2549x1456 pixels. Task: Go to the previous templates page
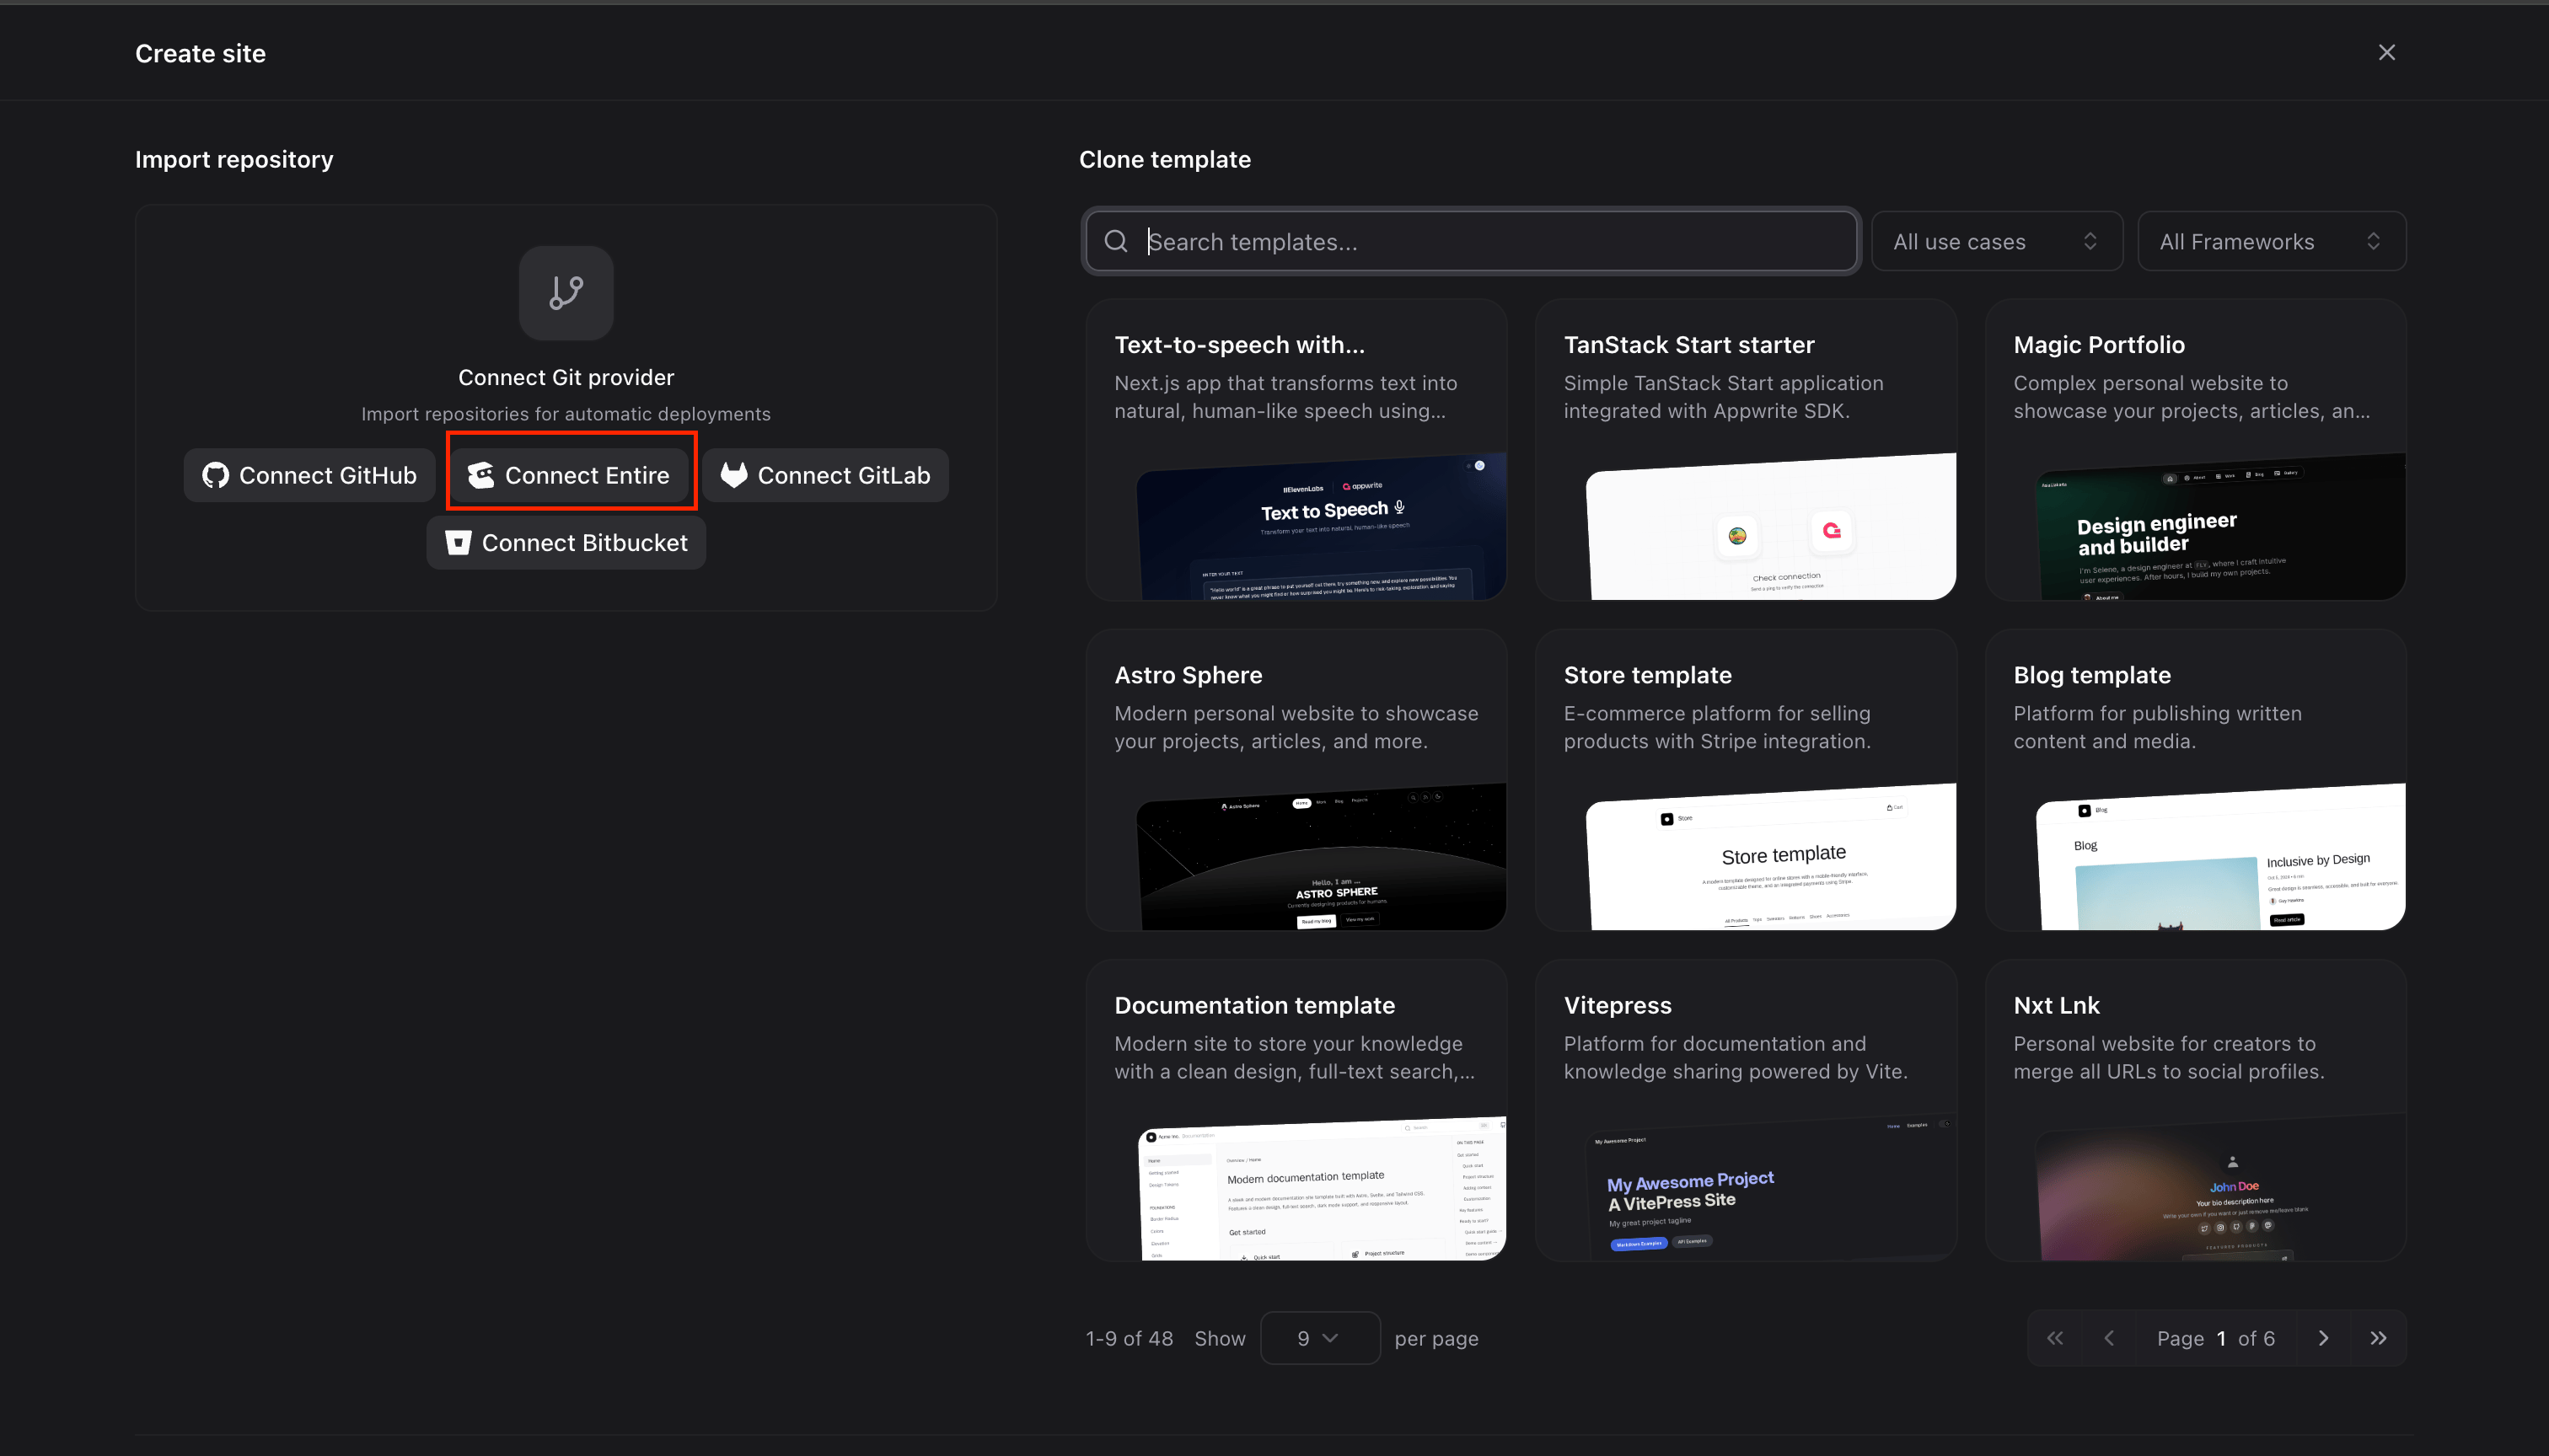(2109, 1338)
